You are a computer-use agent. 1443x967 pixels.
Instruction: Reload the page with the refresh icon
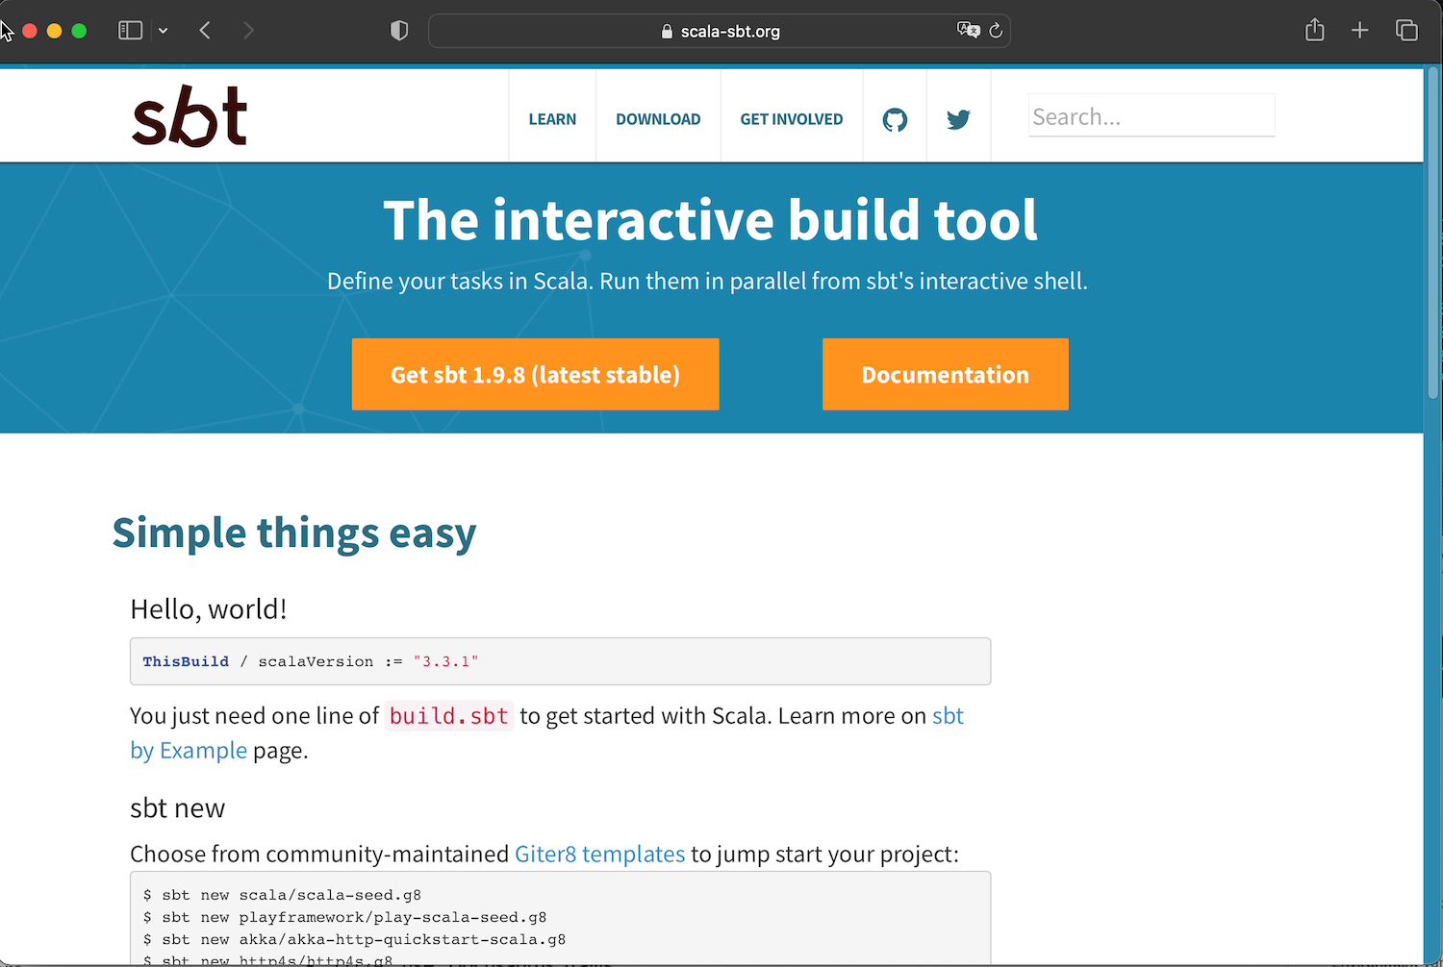tap(996, 31)
